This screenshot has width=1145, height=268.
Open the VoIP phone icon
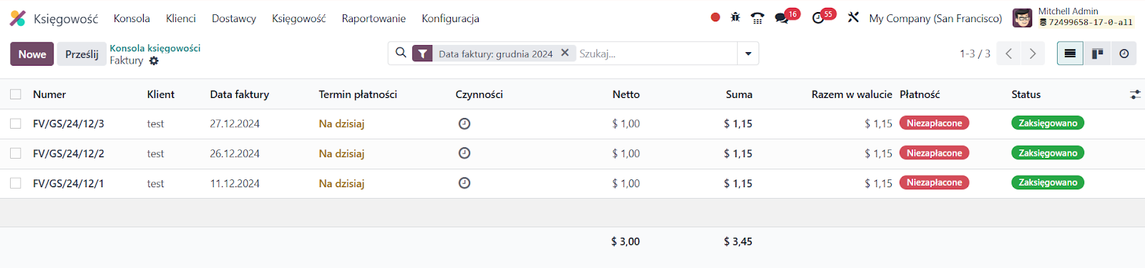pos(757,18)
